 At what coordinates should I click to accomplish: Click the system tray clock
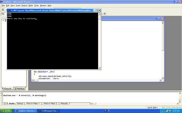click(176, 111)
